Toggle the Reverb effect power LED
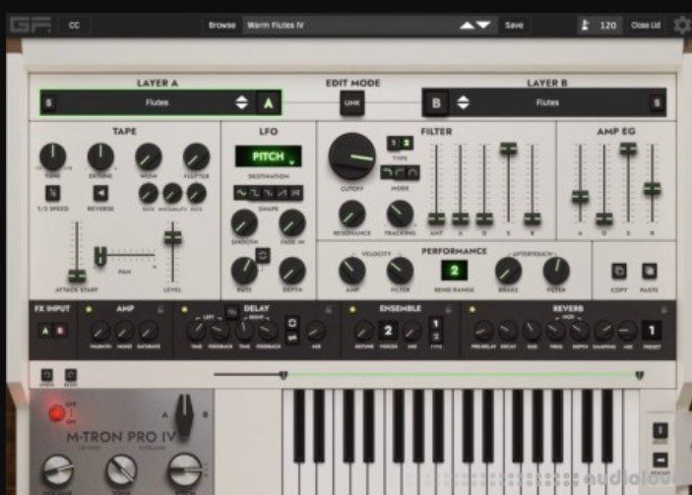The height and width of the screenshot is (495, 692). point(472,310)
